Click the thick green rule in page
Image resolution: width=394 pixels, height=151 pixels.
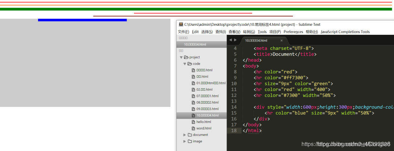coord(196,9)
